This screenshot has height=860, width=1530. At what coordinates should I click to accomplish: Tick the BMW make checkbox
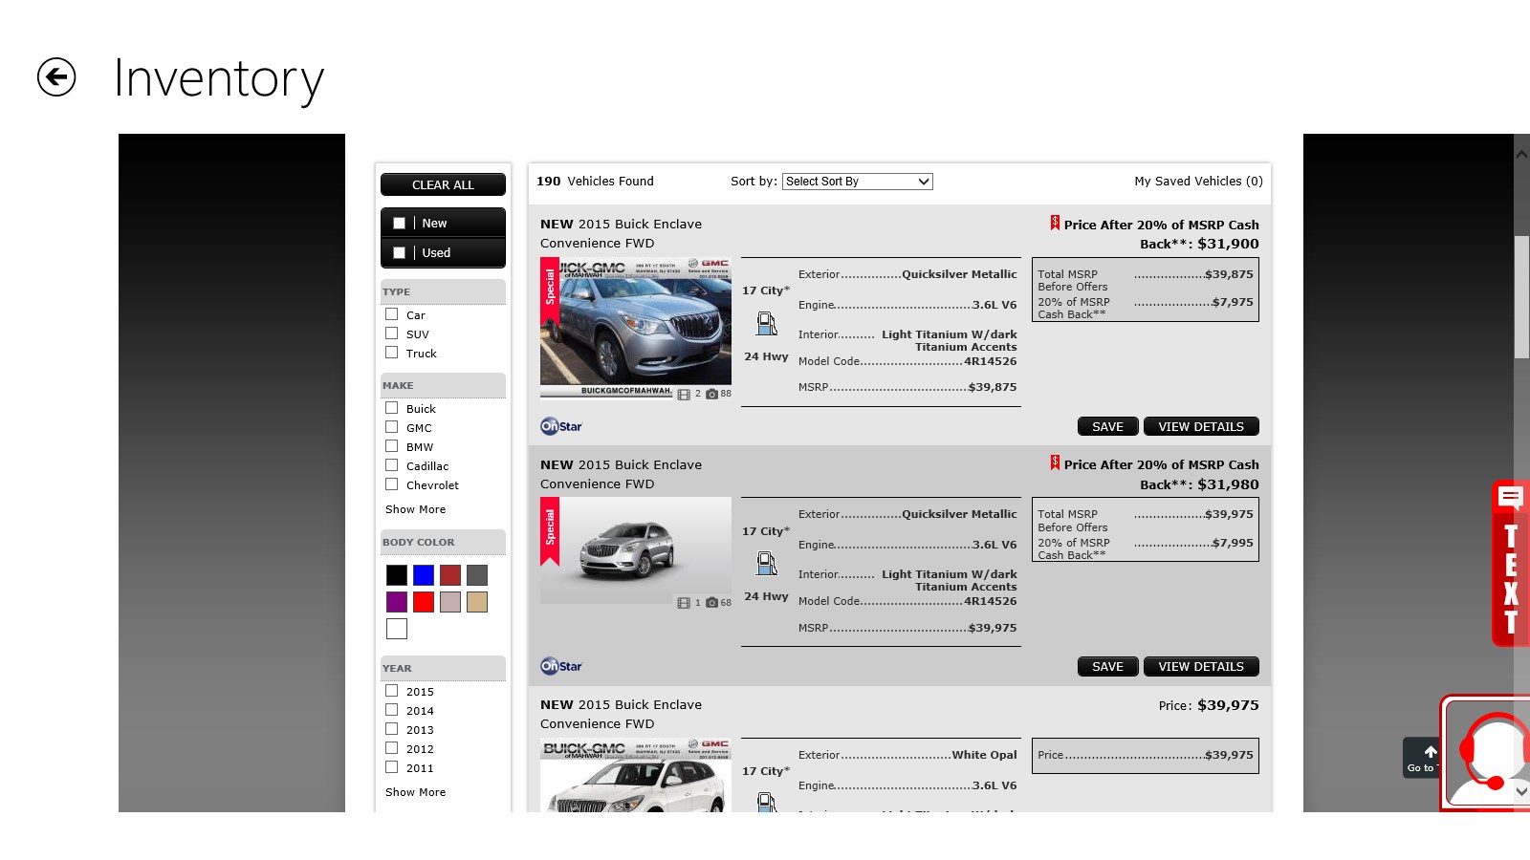391,446
